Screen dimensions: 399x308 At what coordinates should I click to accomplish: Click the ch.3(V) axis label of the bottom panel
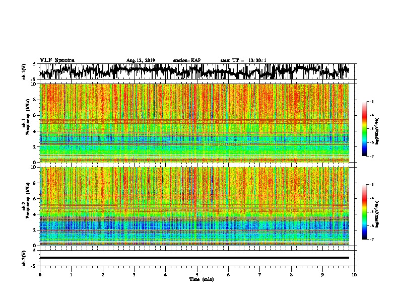click(x=24, y=258)
